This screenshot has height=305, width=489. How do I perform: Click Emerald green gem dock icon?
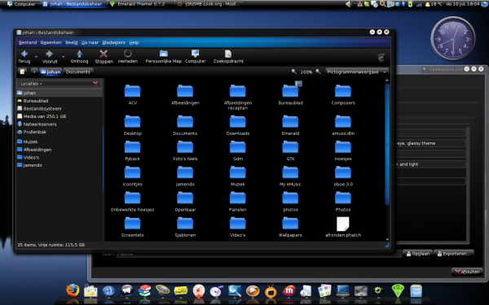(x=398, y=290)
